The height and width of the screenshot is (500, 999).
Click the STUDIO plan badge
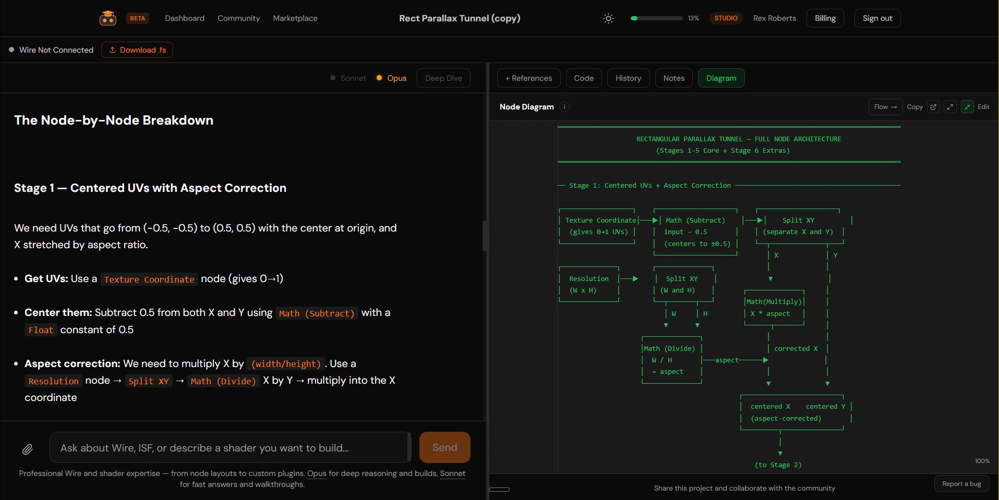pos(726,18)
